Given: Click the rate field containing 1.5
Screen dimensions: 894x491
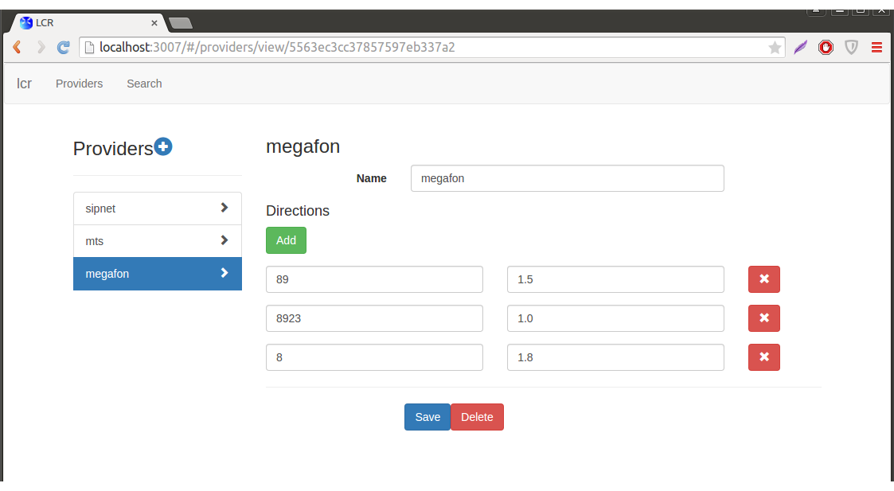Looking at the screenshot, I should pos(615,279).
